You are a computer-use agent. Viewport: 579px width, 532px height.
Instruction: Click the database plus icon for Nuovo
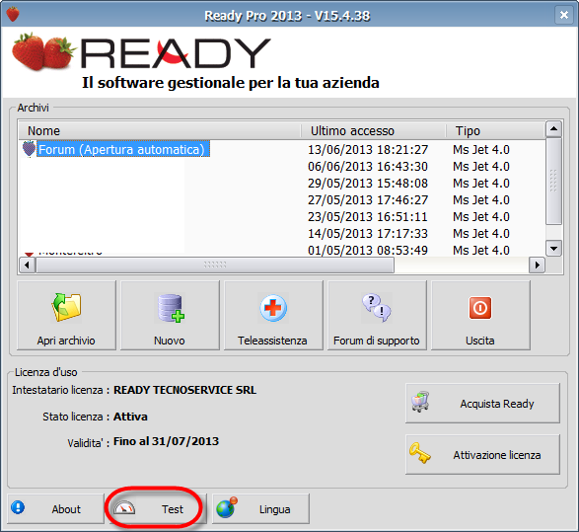(171, 308)
